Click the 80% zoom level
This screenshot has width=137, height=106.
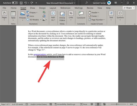(x=132, y=104)
